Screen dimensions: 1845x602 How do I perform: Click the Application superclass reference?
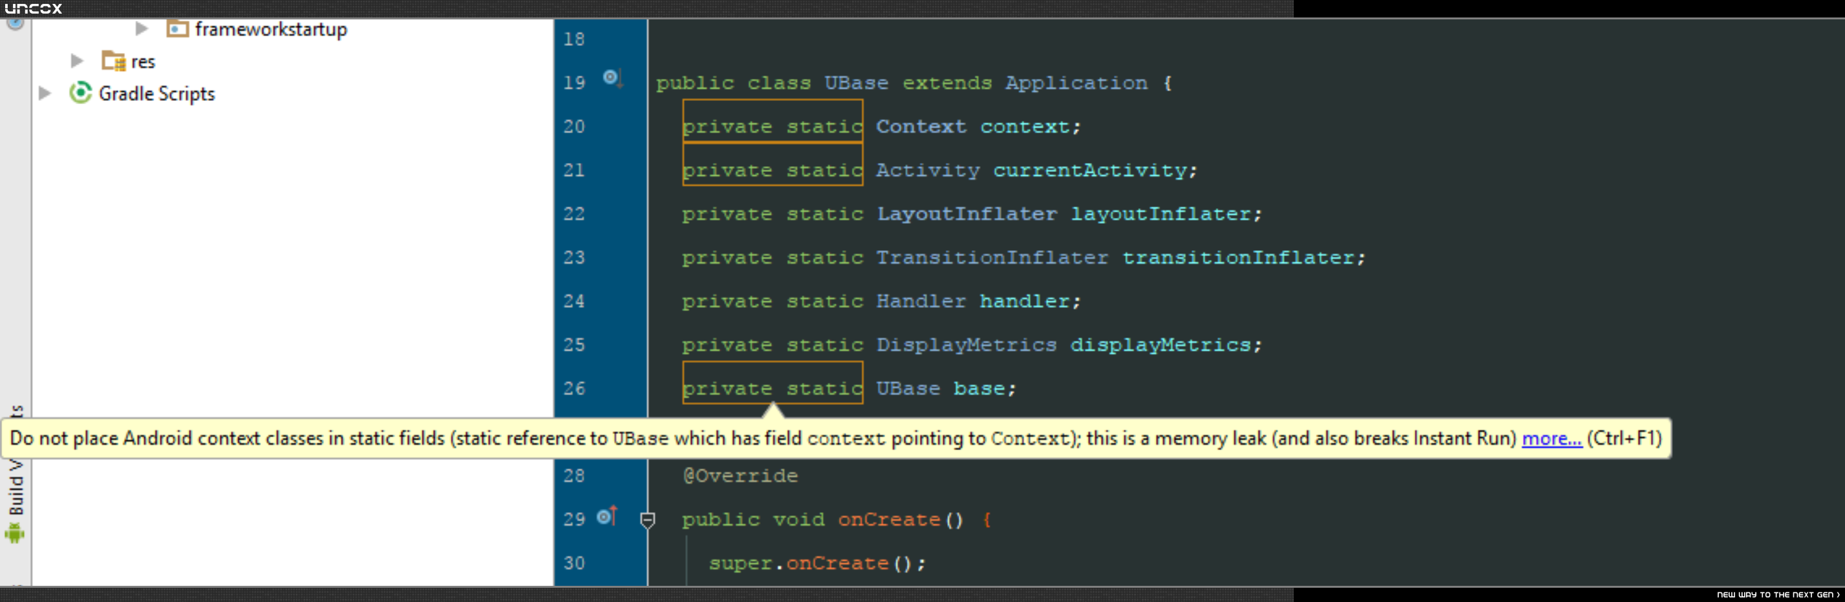click(1076, 83)
